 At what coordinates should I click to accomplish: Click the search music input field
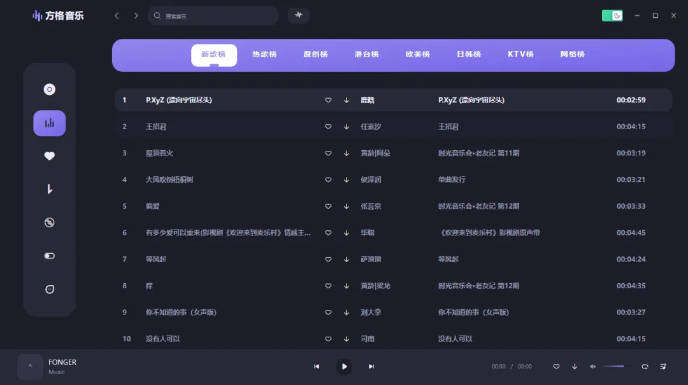click(213, 16)
